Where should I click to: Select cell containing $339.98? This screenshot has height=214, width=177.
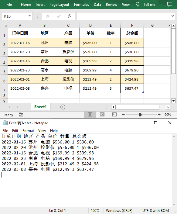click(x=132, y=61)
